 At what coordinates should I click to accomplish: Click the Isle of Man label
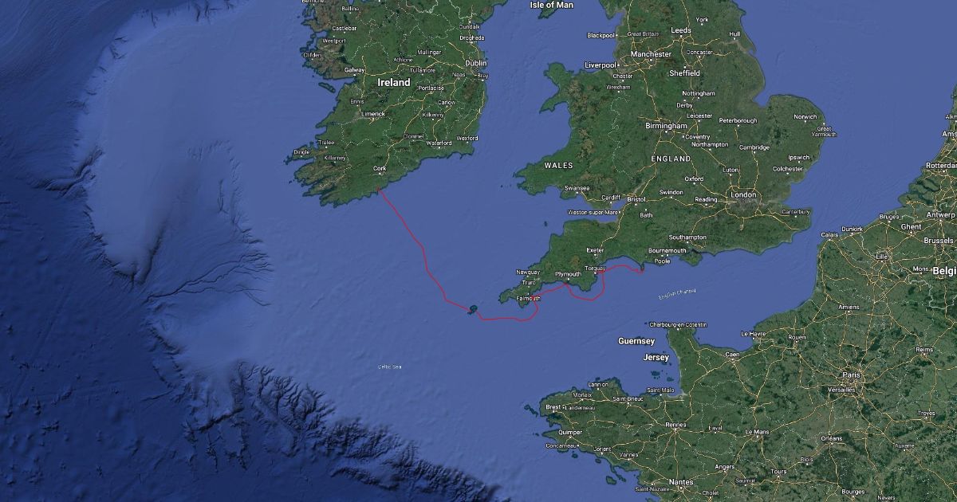pyautogui.click(x=551, y=5)
